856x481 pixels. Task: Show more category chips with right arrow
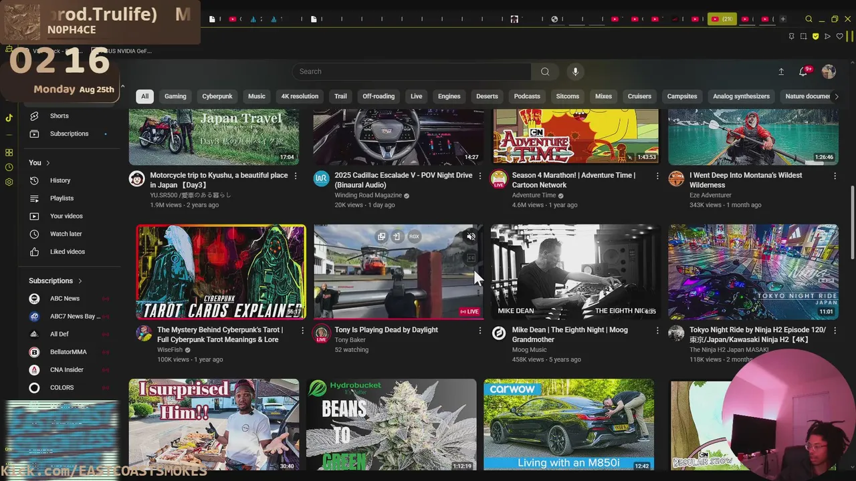pos(836,96)
